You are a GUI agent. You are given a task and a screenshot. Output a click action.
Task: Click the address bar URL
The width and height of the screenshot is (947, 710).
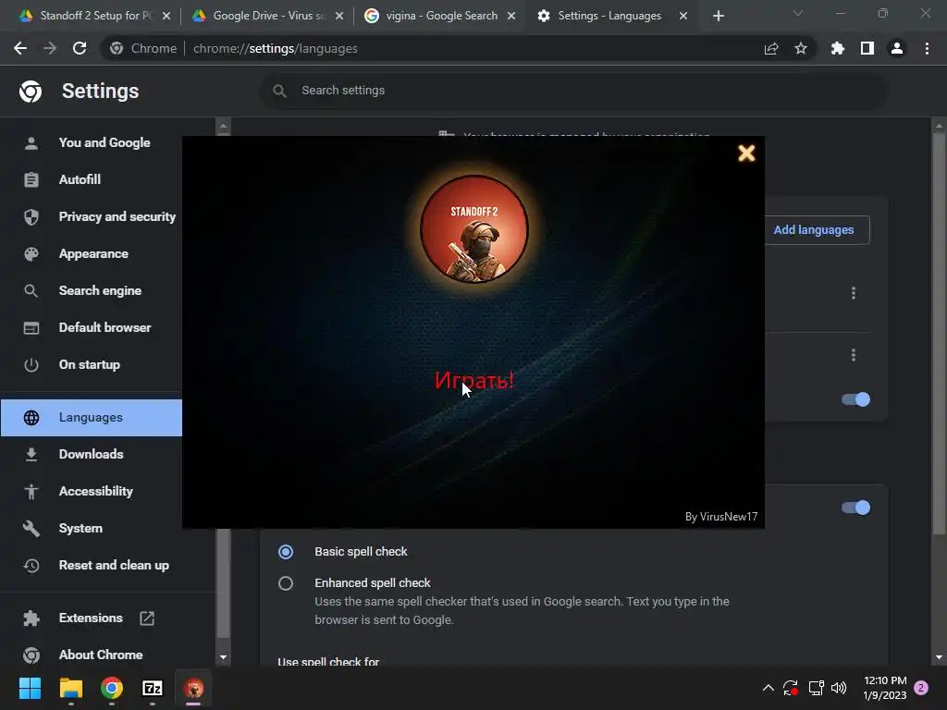click(x=275, y=48)
